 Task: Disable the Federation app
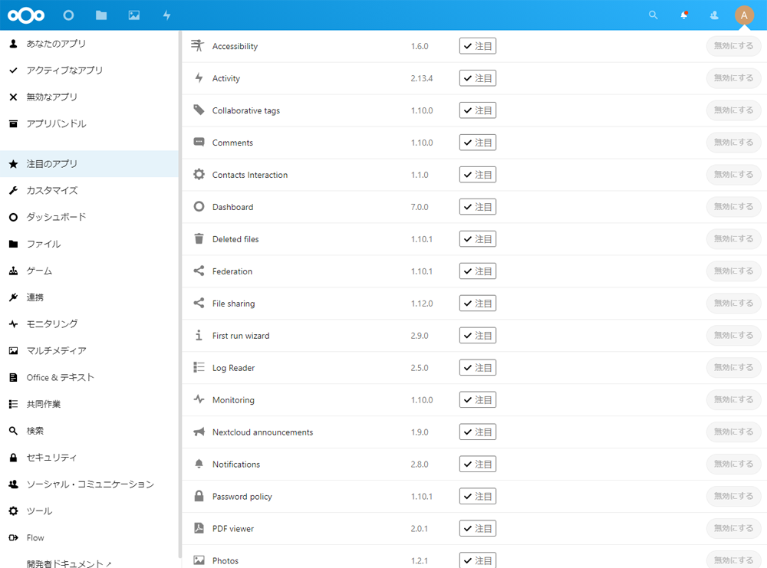pyautogui.click(x=733, y=271)
